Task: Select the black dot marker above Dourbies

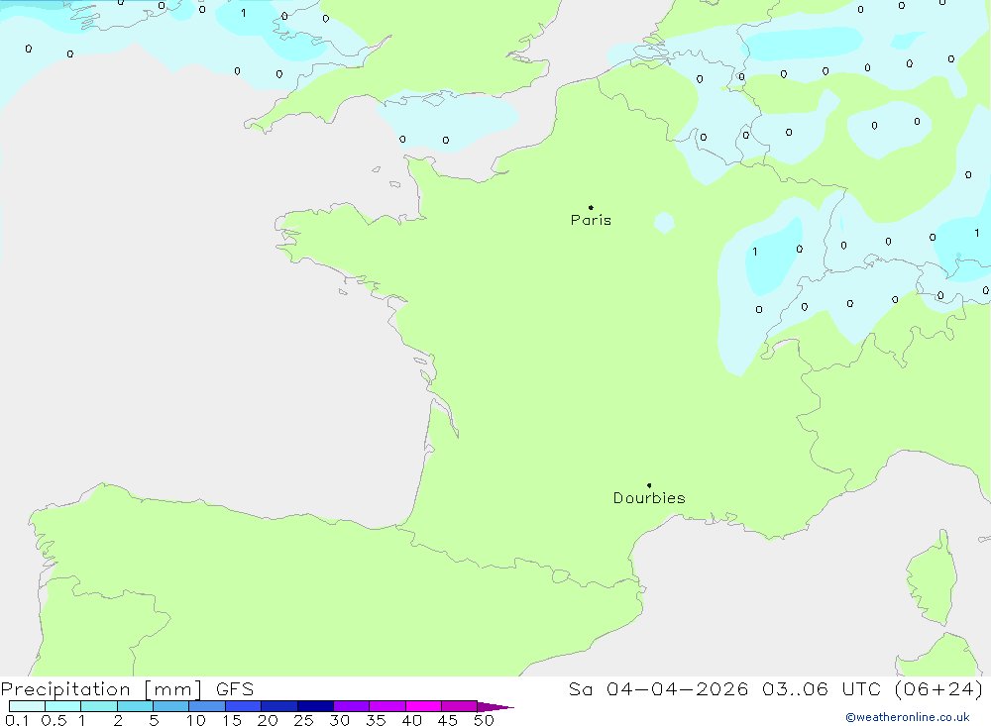Action: coord(649,485)
